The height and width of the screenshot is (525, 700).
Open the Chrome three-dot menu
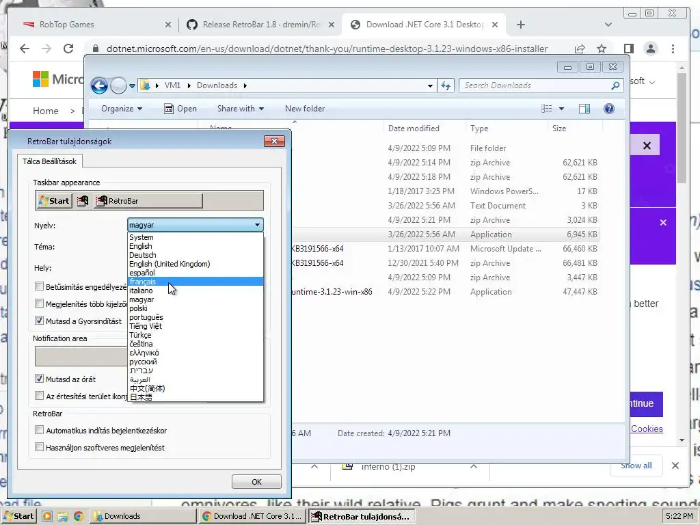coord(673,49)
